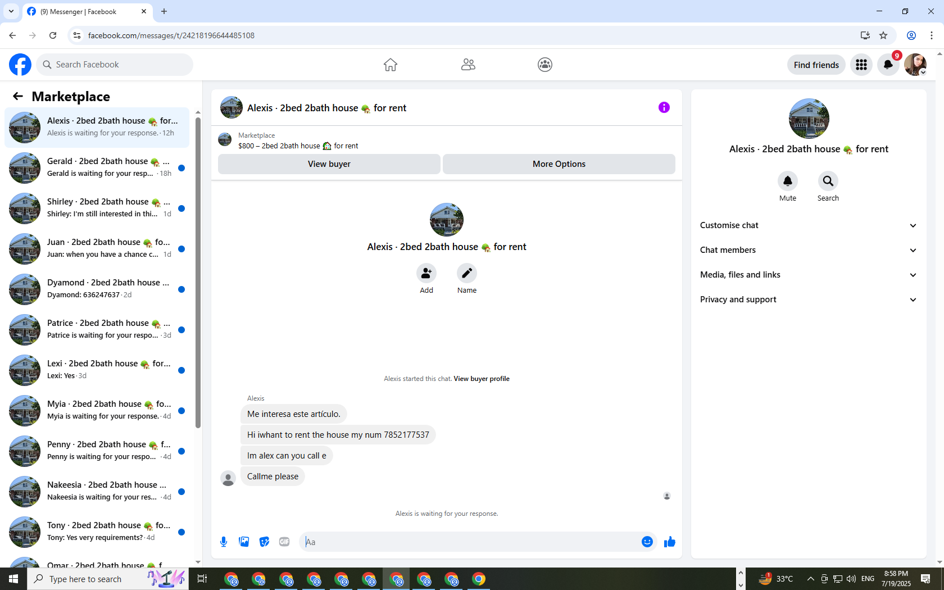Image resolution: width=944 pixels, height=590 pixels.
Task: Open the Patrice conversation in the list
Action: (x=97, y=330)
